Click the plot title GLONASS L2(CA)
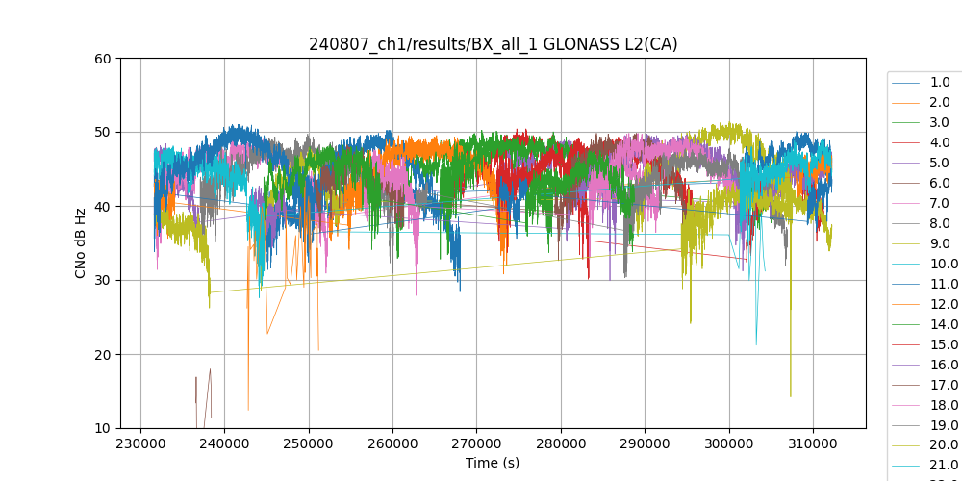The width and height of the screenshot is (962, 481). point(493,44)
